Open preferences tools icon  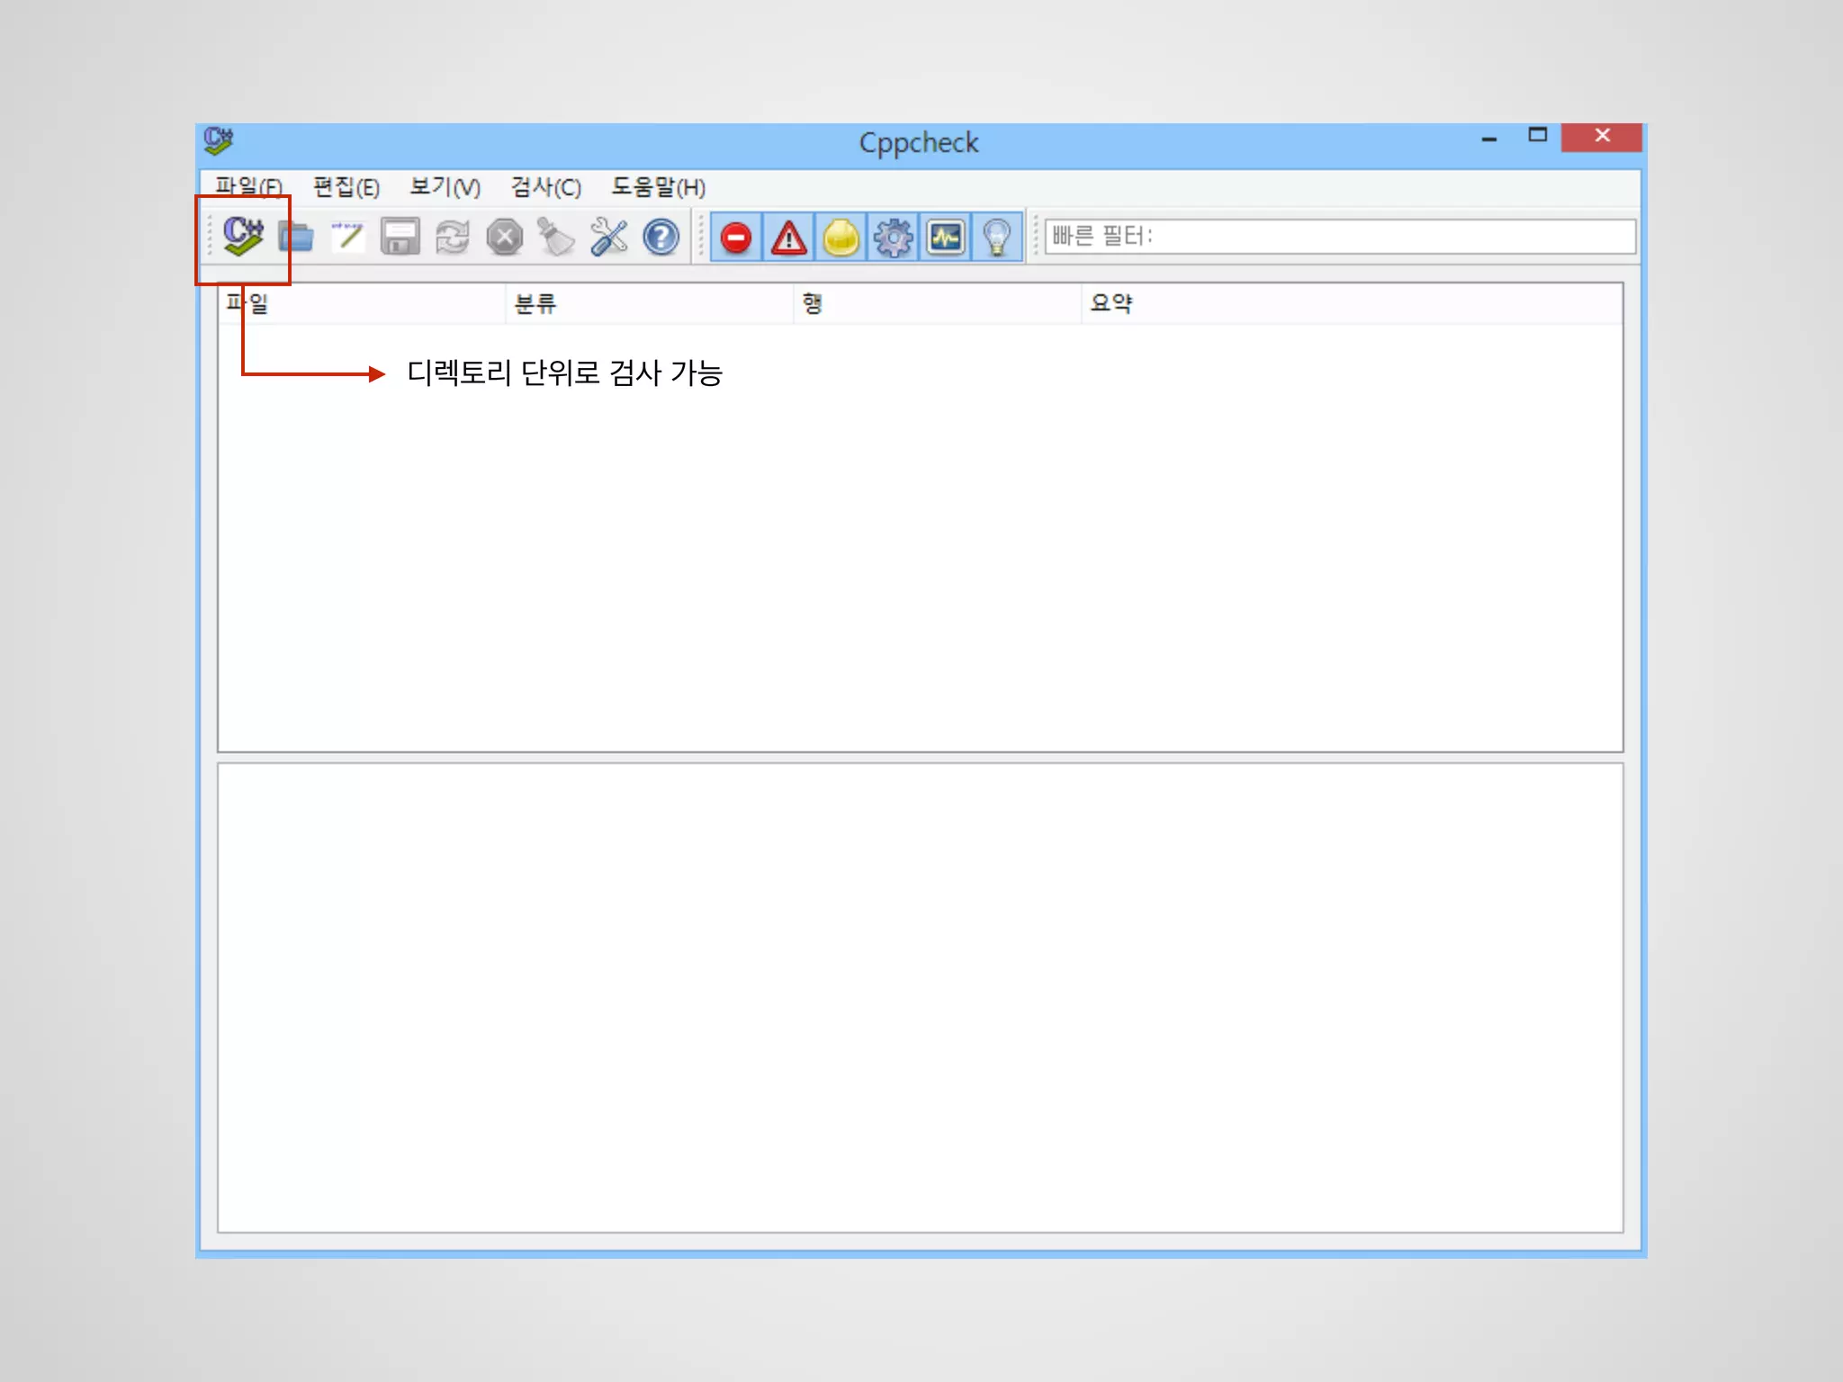[608, 238]
